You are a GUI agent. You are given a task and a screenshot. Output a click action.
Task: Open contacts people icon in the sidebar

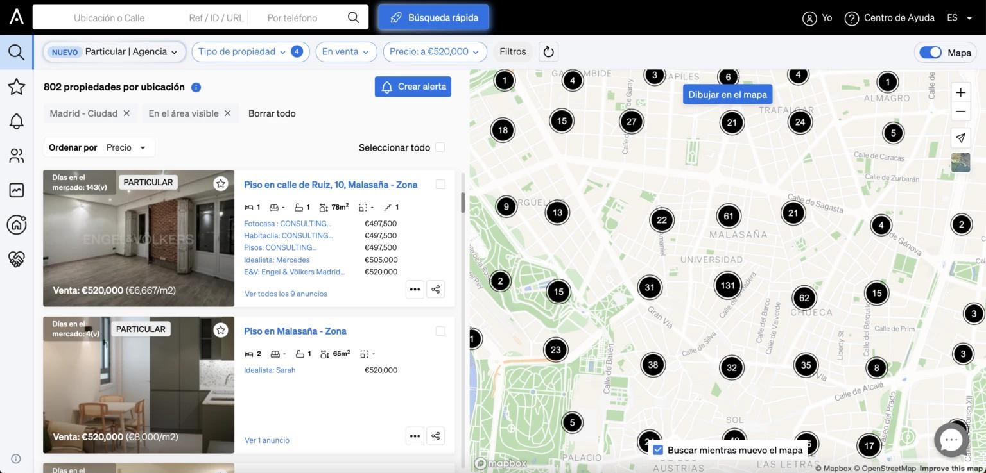pos(17,155)
